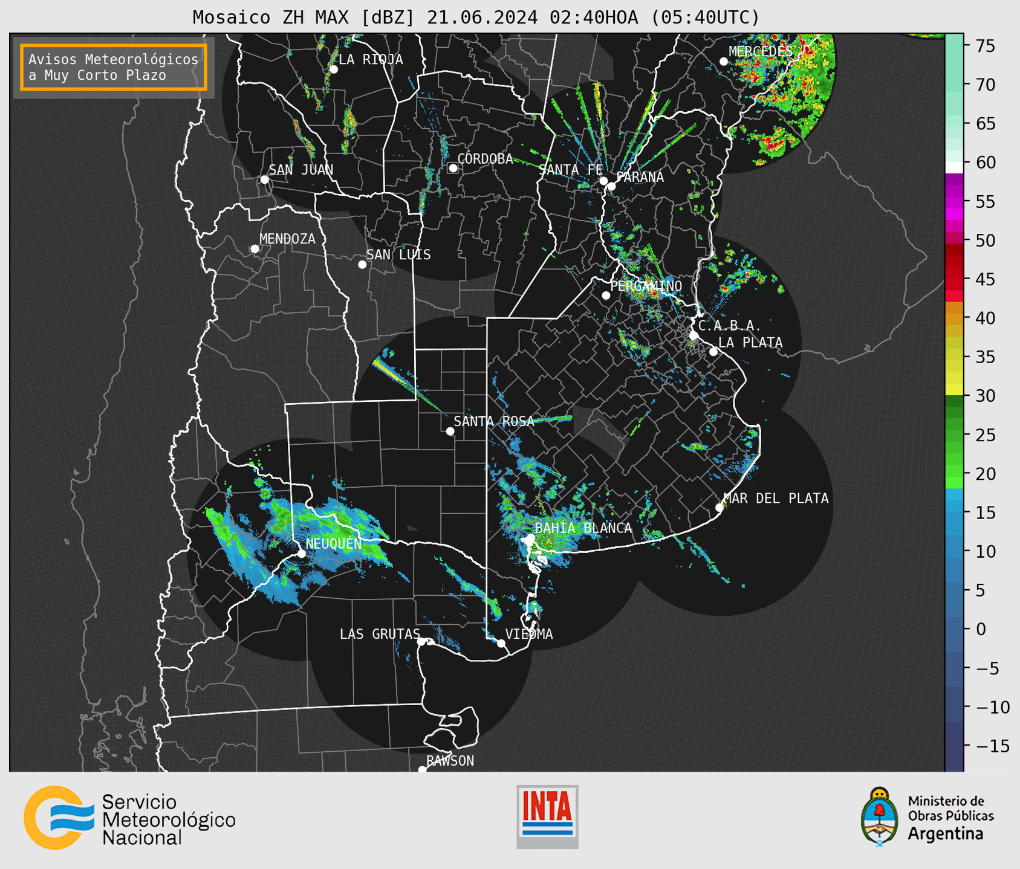
Task: Click the CÓRDOBA city marker dot
Action: coord(453,168)
